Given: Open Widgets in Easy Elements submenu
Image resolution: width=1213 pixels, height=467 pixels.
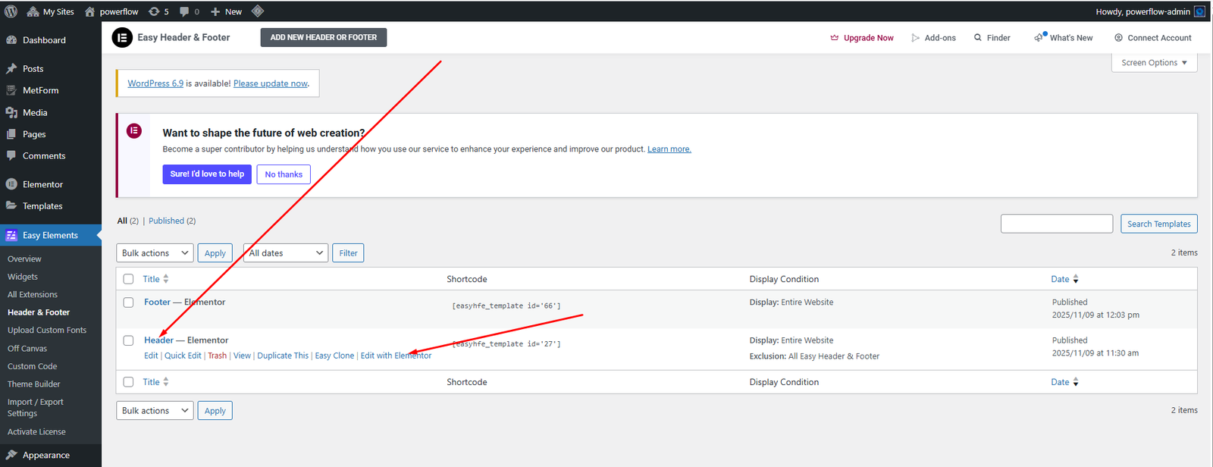Looking at the screenshot, I should tap(23, 277).
